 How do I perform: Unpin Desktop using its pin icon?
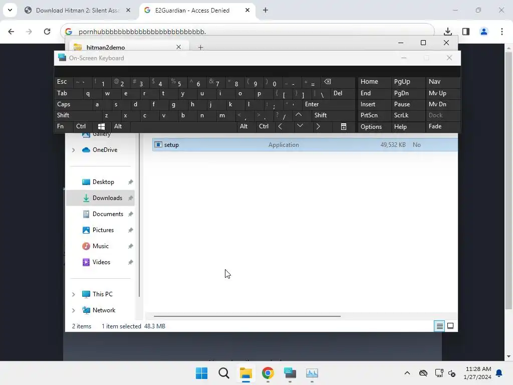coord(131,182)
